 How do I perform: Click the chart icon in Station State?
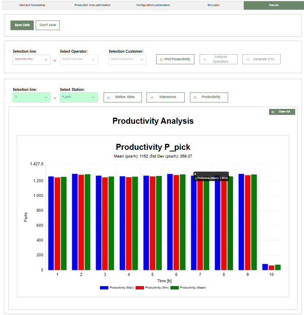[109, 98]
